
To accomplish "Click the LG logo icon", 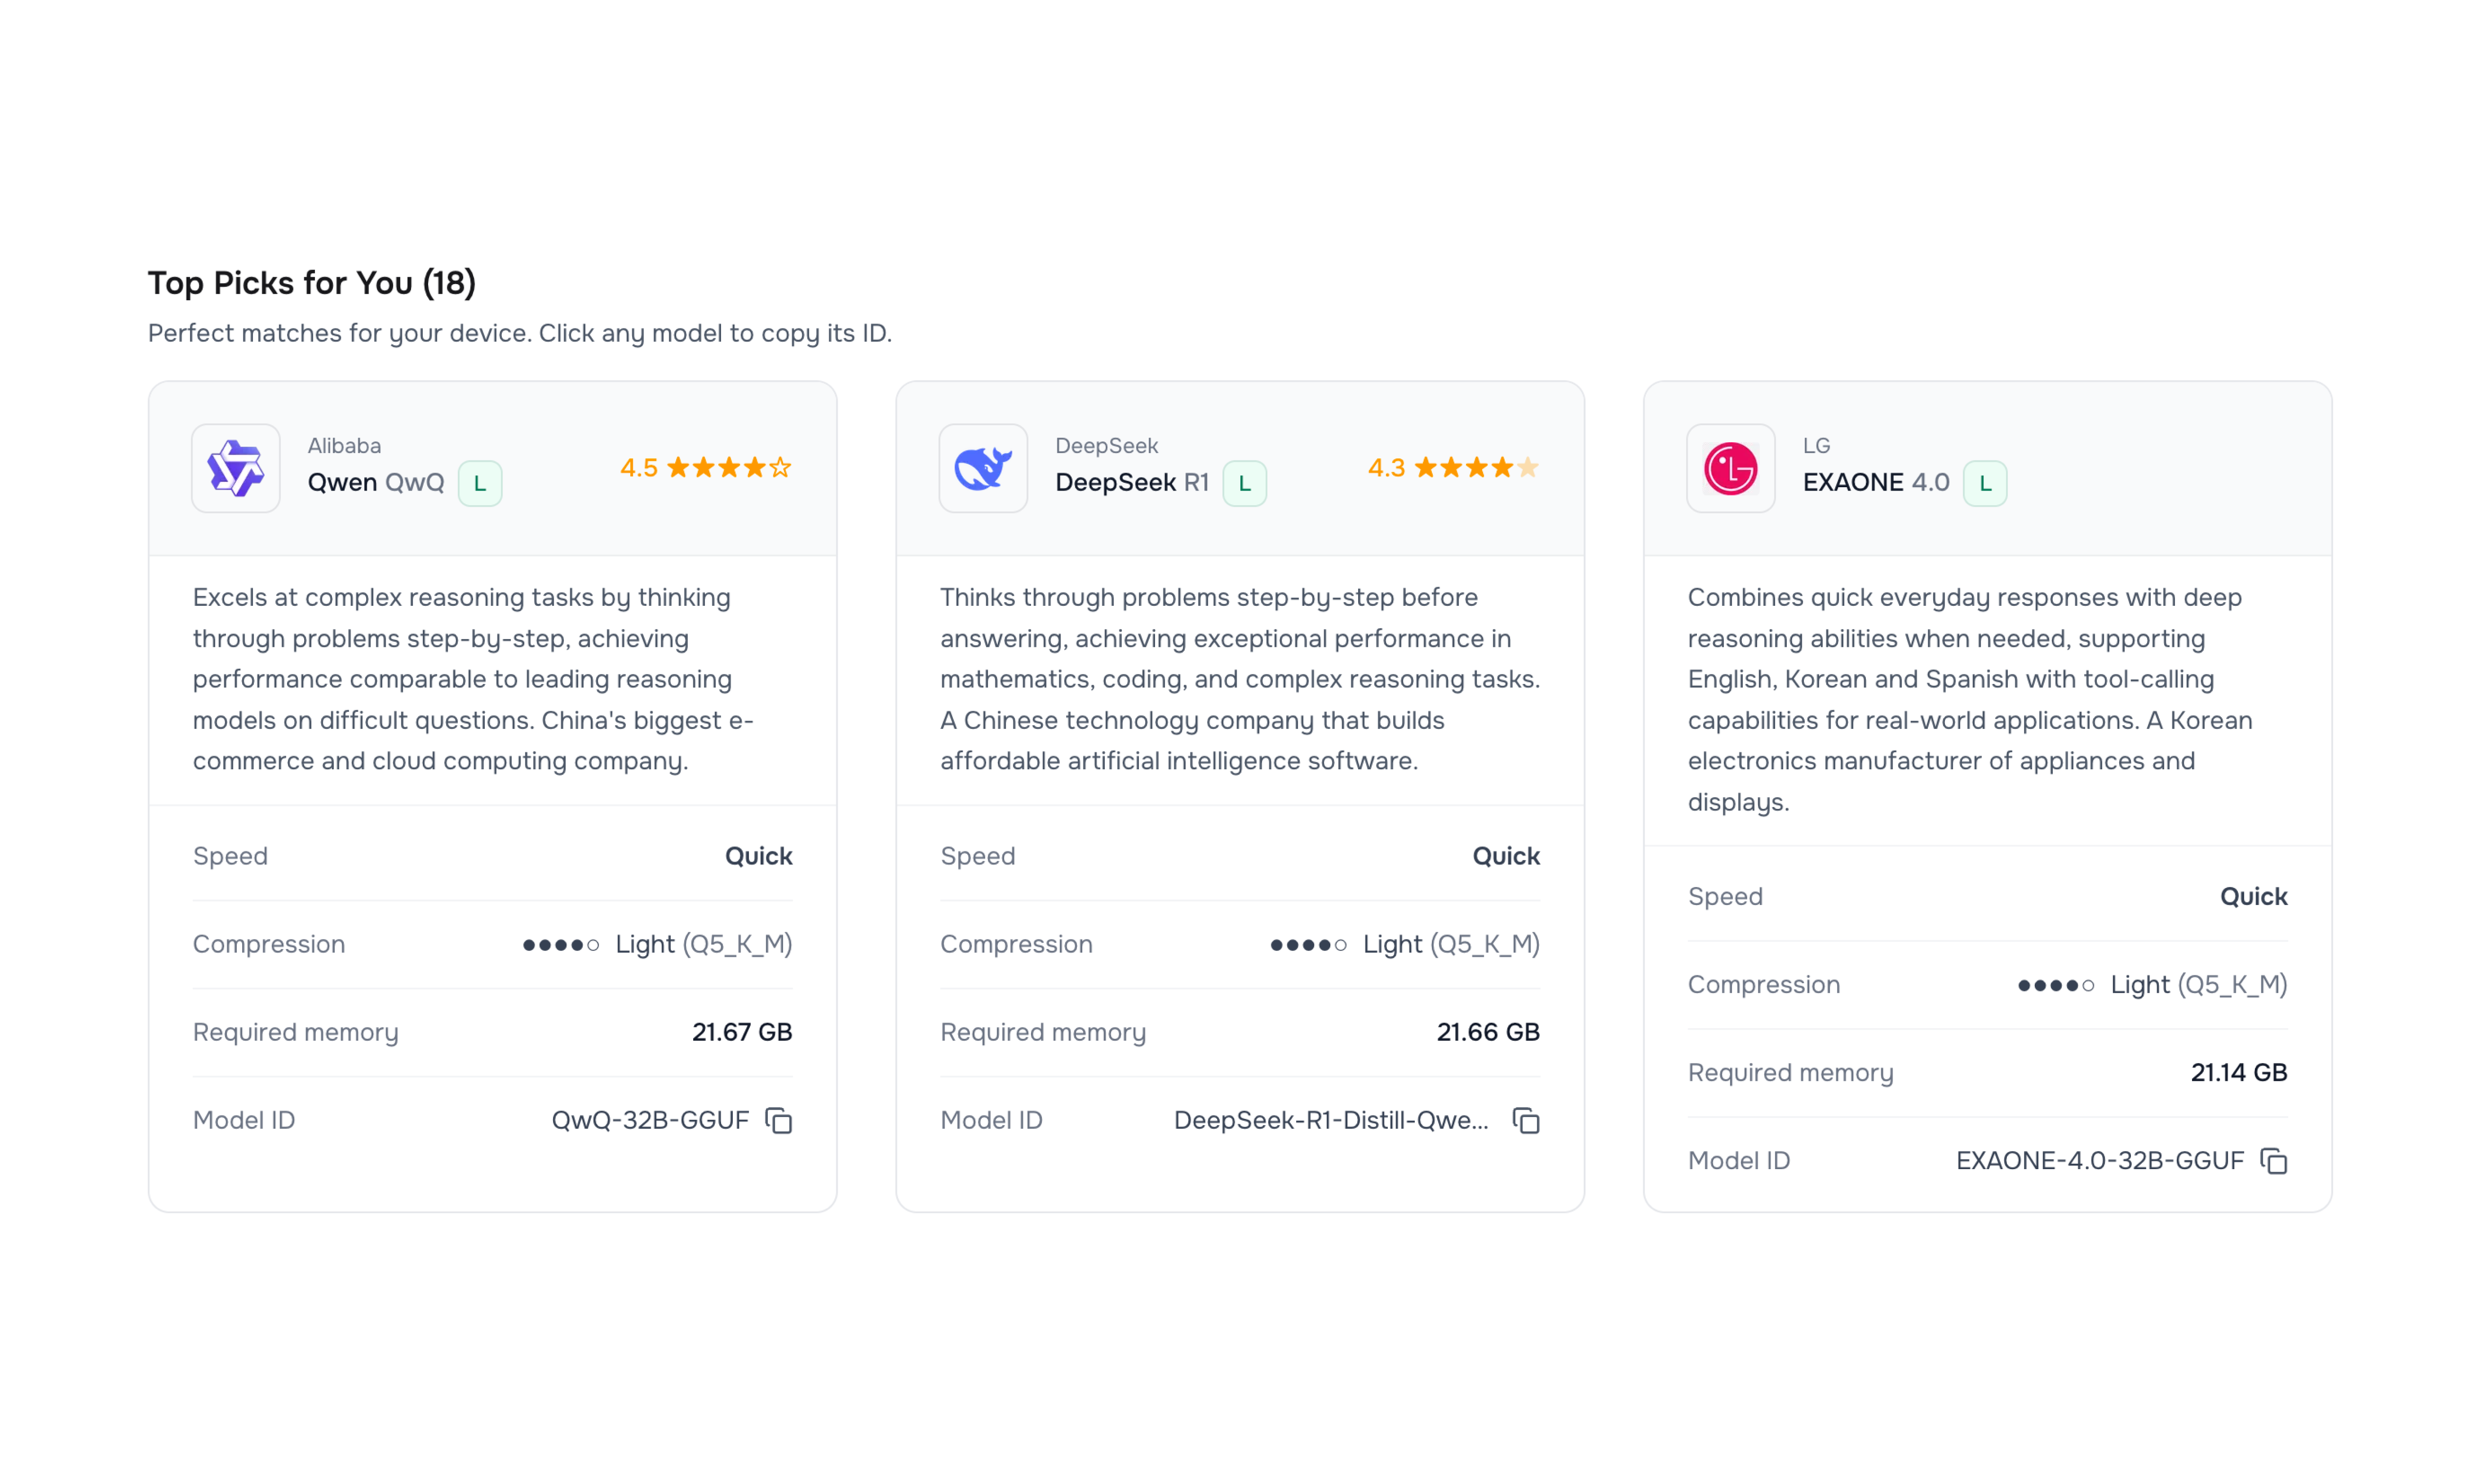I will tap(1731, 468).
